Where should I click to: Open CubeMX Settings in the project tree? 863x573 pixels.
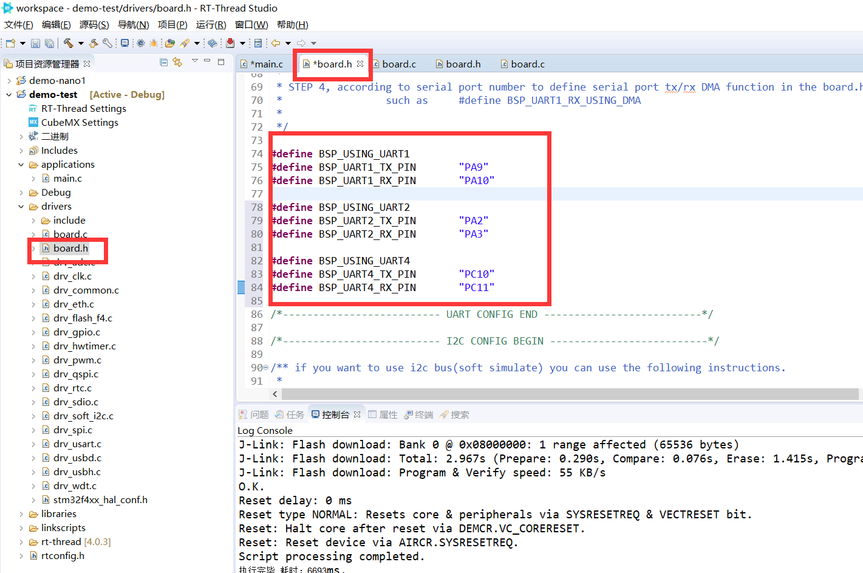coord(73,123)
